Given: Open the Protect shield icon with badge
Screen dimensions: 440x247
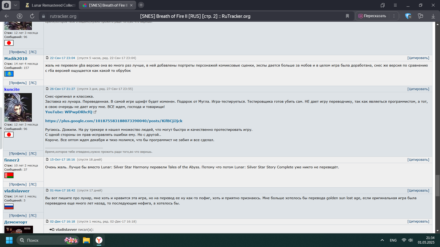Looking at the screenshot, I should pyautogui.click(x=408, y=16).
